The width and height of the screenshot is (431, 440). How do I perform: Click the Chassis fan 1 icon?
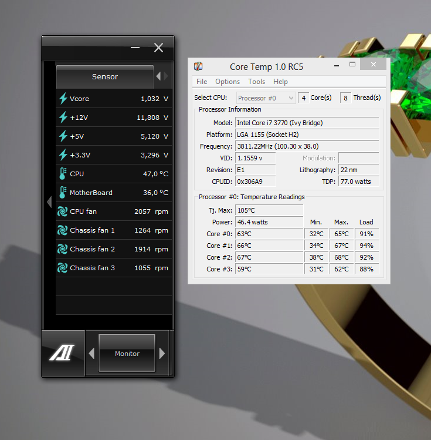63,230
